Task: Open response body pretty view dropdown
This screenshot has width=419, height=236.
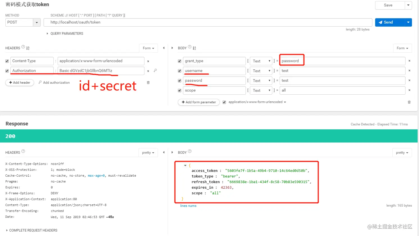Action: click(402, 153)
